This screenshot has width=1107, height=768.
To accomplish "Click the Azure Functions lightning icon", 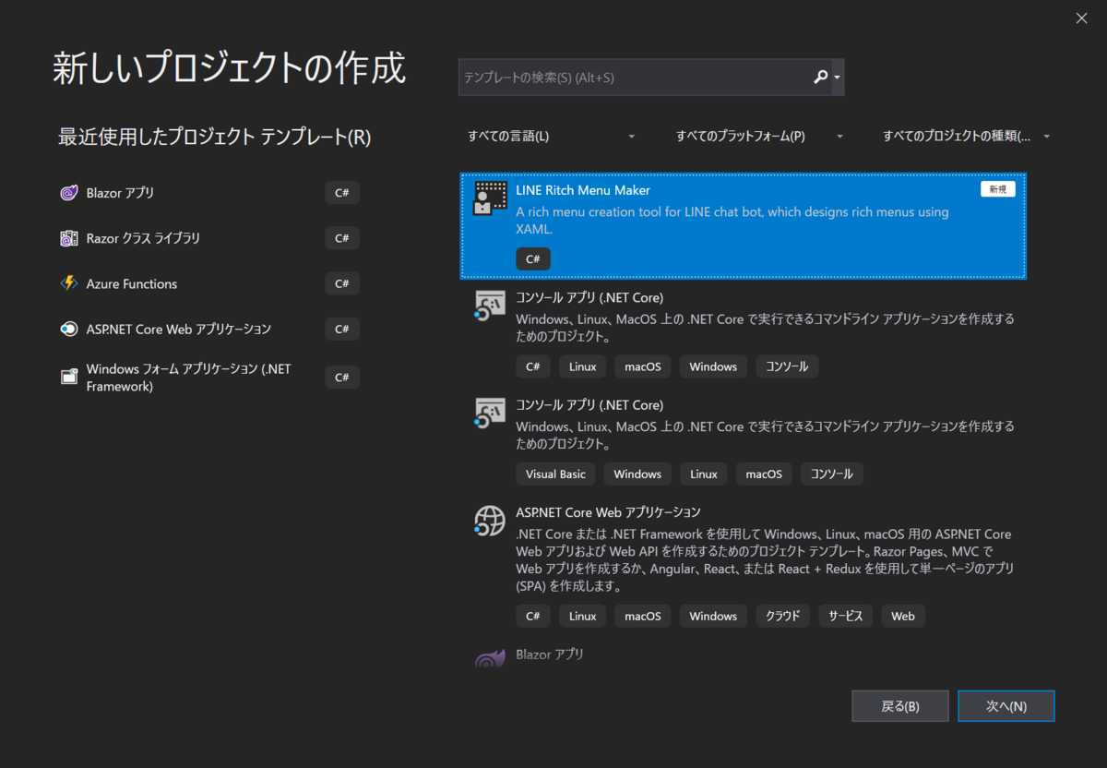I will [x=68, y=283].
